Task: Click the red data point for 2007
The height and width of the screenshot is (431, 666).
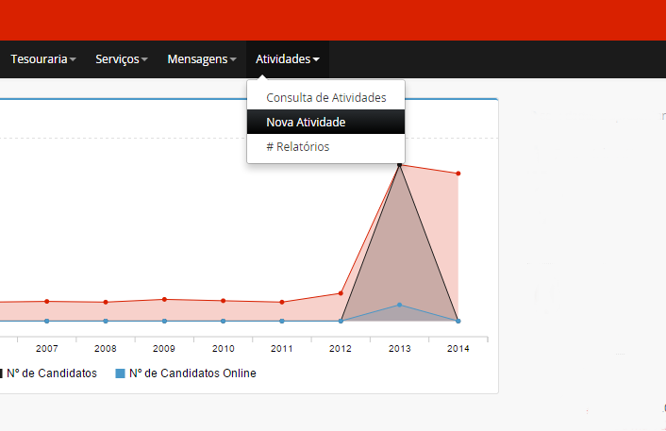Action: (x=47, y=301)
